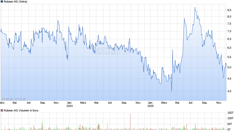Click the 150T volume axis label

[x=230, y=113]
